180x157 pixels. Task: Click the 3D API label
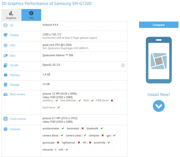tap(14, 65)
